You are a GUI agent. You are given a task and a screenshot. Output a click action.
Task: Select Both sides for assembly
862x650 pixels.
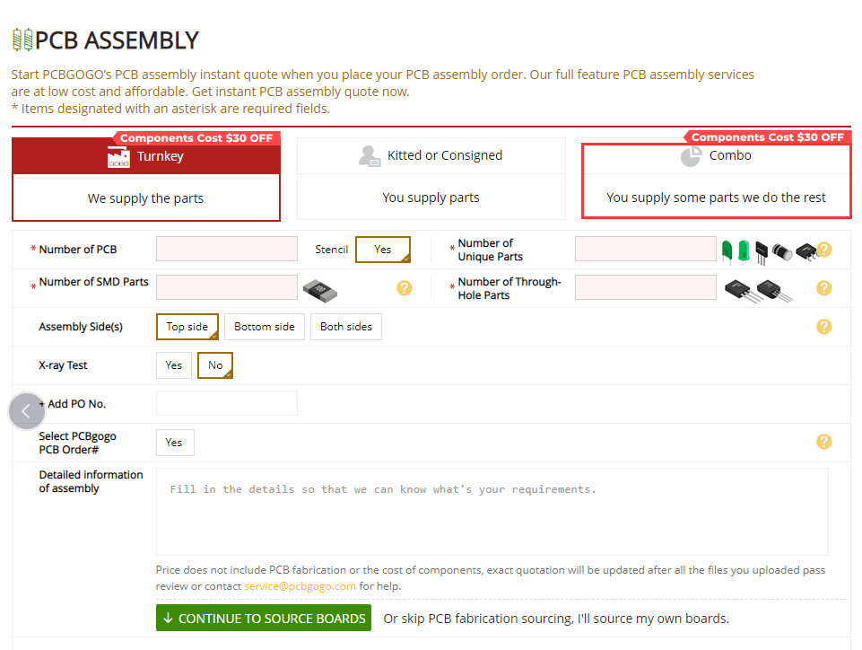346,327
